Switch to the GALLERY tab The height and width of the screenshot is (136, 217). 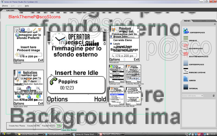(x=10, y=10)
